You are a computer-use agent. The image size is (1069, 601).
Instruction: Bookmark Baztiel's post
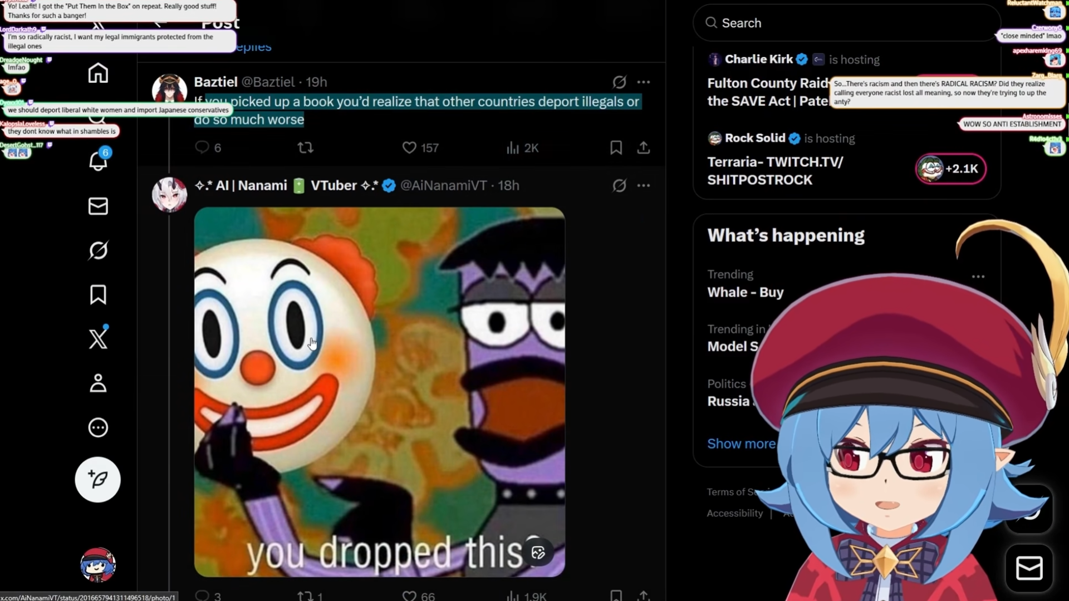pyautogui.click(x=616, y=147)
